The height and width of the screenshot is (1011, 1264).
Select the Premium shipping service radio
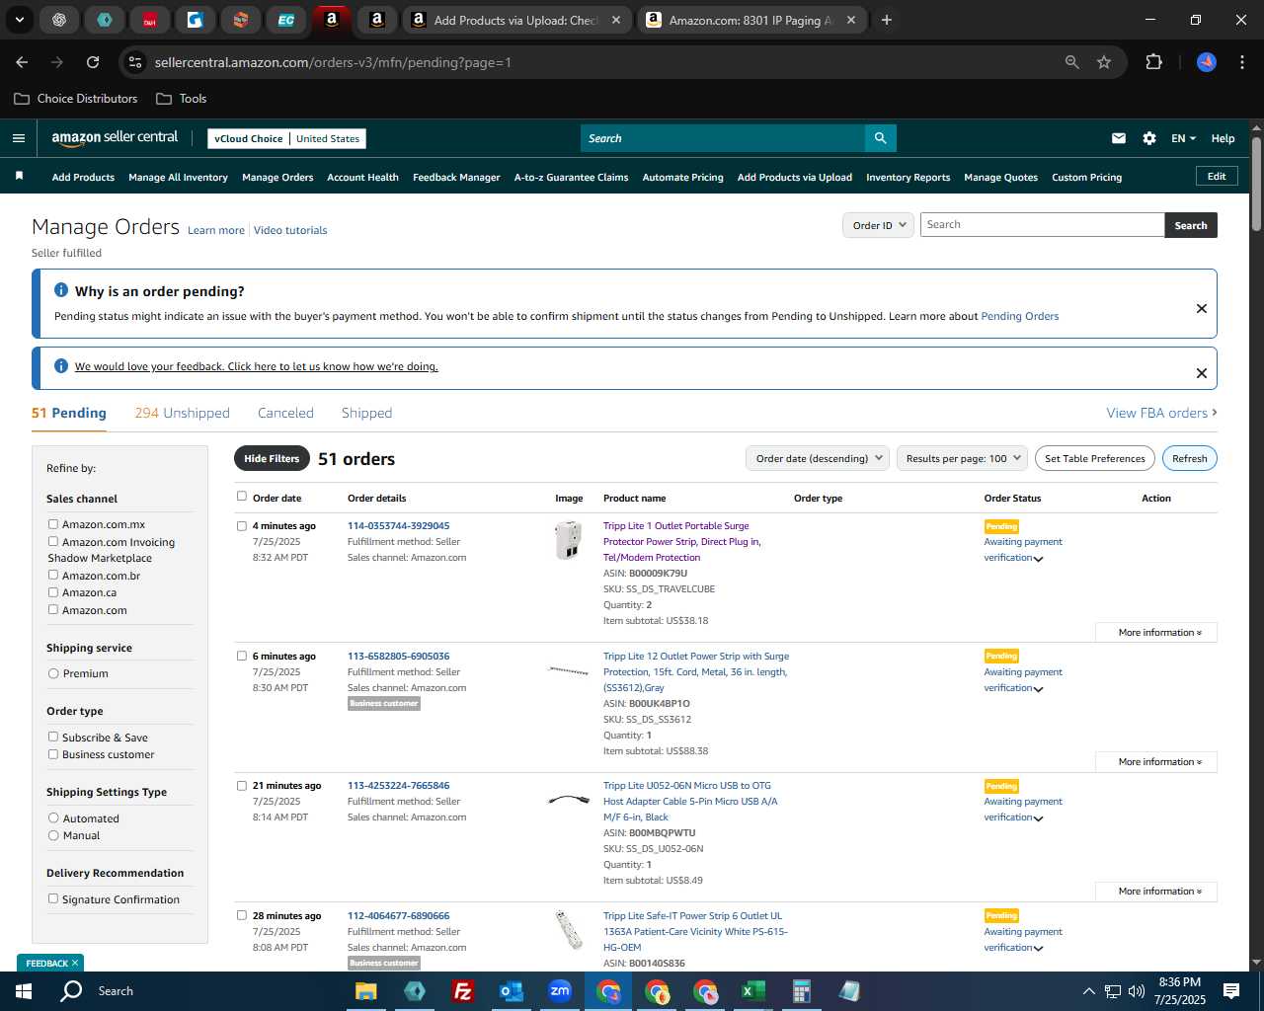(53, 673)
